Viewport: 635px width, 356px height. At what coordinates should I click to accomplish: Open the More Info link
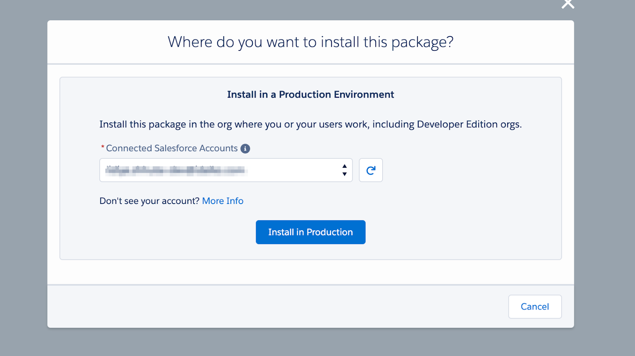pyautogui.click(x=223, y=201)
